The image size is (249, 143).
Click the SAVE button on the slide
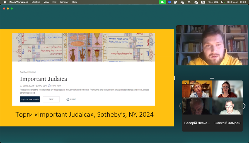click(51, 99)
